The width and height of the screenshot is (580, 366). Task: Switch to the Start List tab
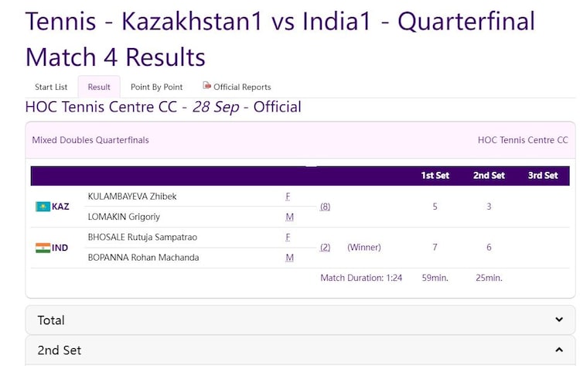(51, 87)
